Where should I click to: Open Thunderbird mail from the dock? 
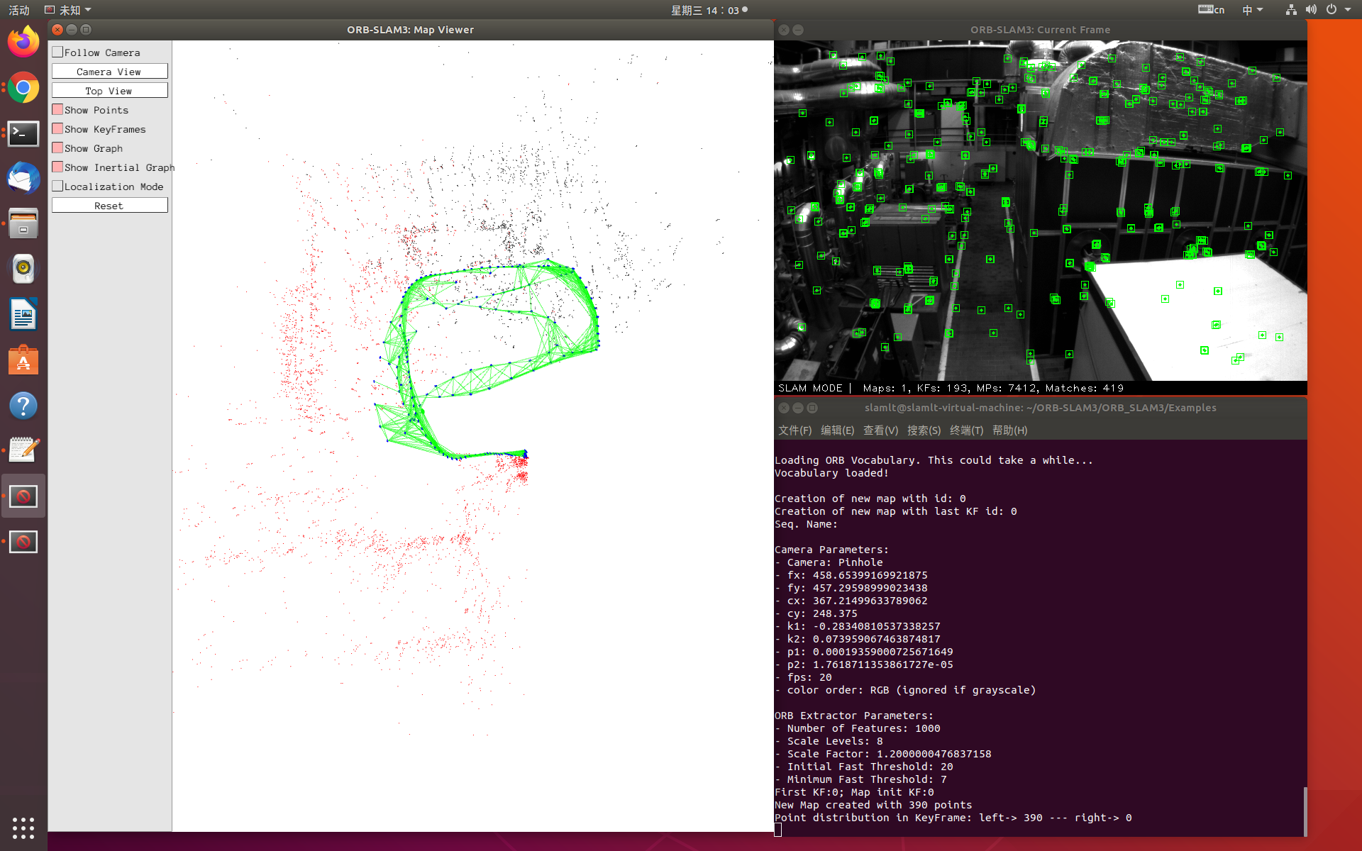[x=23, y=178]
